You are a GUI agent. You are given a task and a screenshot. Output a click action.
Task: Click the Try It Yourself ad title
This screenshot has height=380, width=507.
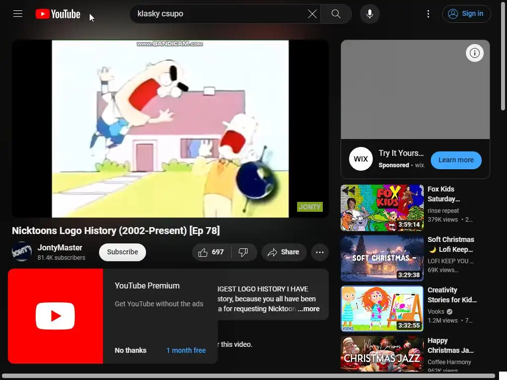tap(401, 153)
